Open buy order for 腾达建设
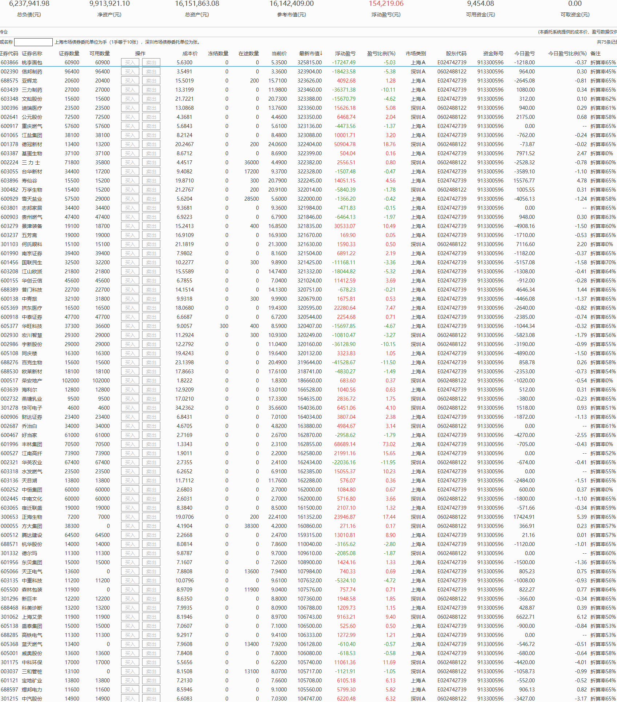The height and width of the screenshot is (702, 617). pyautogui.click(x=130, y=535)
